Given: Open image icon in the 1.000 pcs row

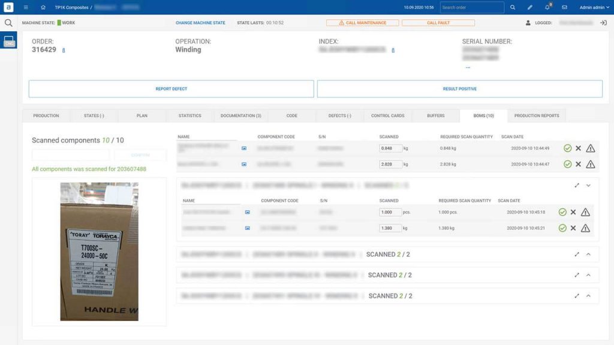Looking at the screenshot, I should point(248,212).
